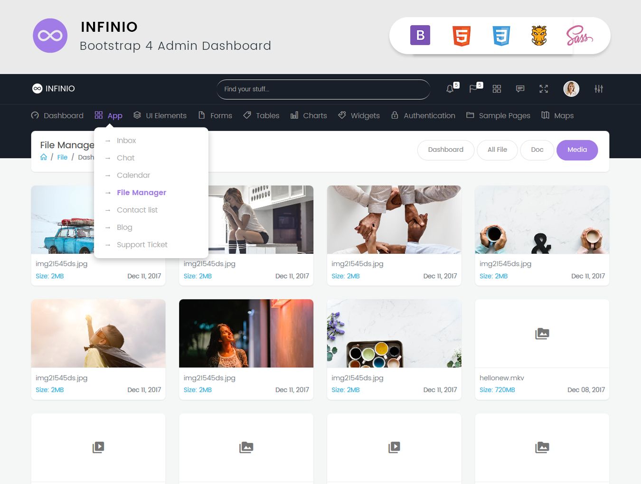Image resolution: width=641 pixels, height=484 pixels.
Task: Go to Dashboard in the main menu
Action: click(57, 115)
